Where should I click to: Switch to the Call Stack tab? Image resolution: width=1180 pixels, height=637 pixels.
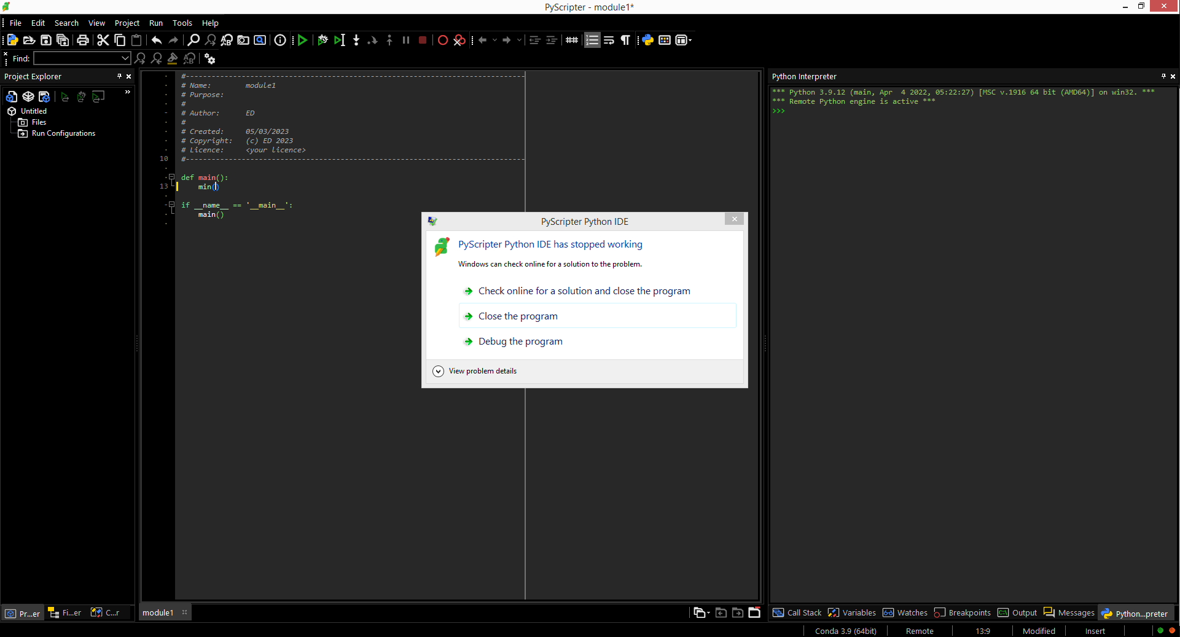tap(796, 613)
